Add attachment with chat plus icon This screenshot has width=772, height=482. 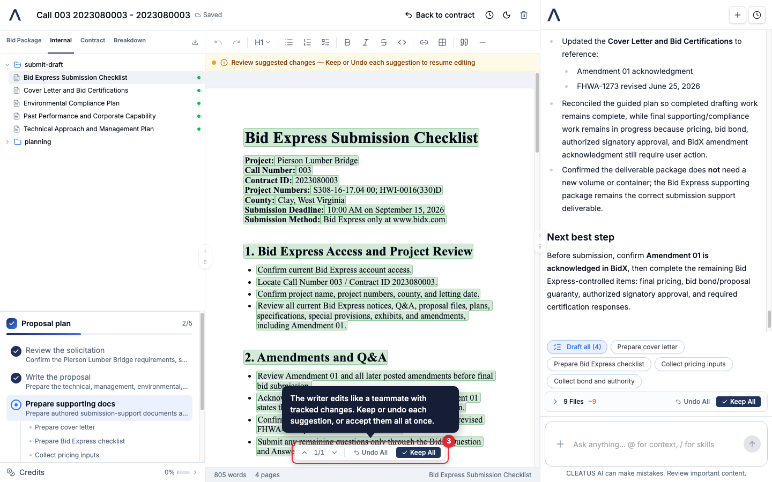[560, 444]
